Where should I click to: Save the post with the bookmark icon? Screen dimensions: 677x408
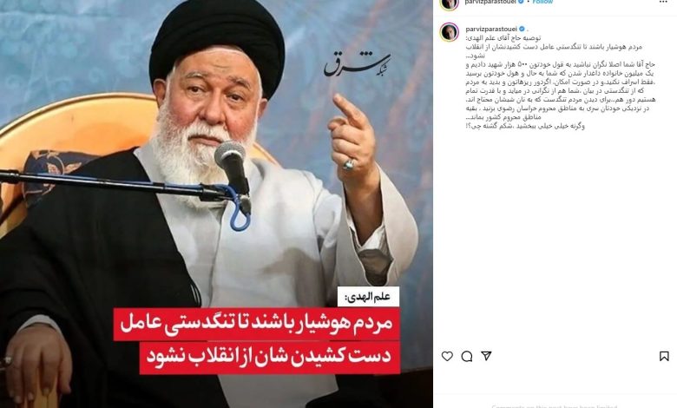[664, 356]
